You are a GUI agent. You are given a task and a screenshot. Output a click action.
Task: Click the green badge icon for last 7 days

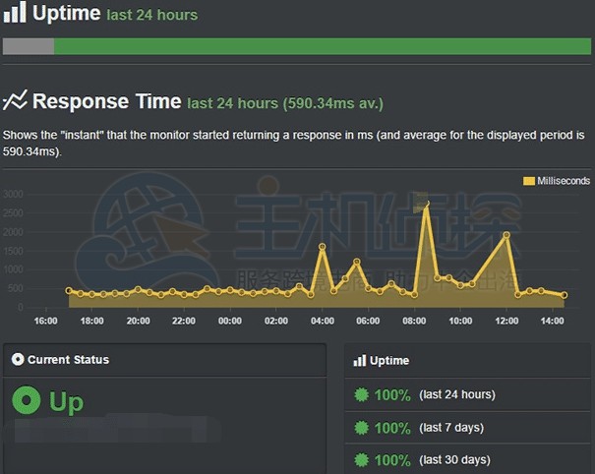coord(361,428)
